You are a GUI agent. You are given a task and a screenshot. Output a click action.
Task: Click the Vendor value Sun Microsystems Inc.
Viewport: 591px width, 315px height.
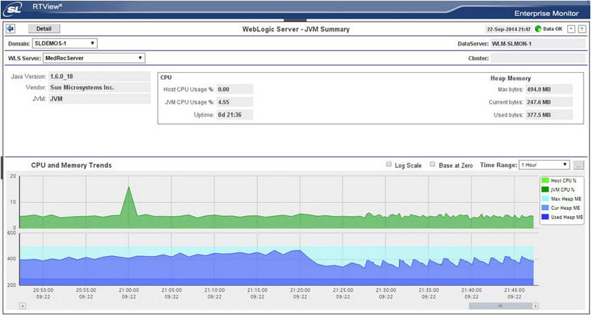[100, 87]
